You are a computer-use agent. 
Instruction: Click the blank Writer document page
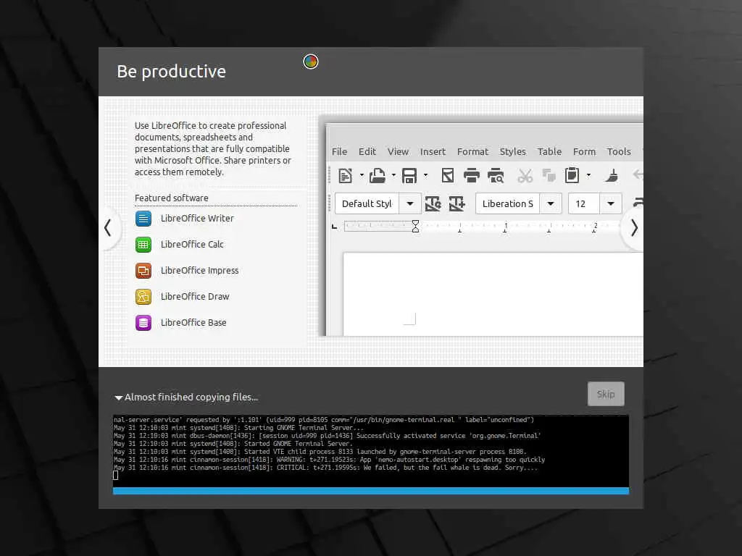click(493, 294)
